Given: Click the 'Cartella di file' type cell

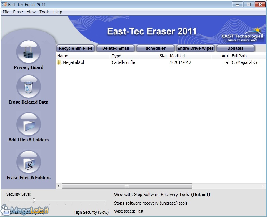Looking at the screenshot, I should pos(123,62).
